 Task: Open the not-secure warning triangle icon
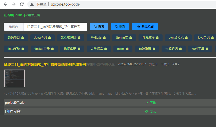click(x=32, y=4)
